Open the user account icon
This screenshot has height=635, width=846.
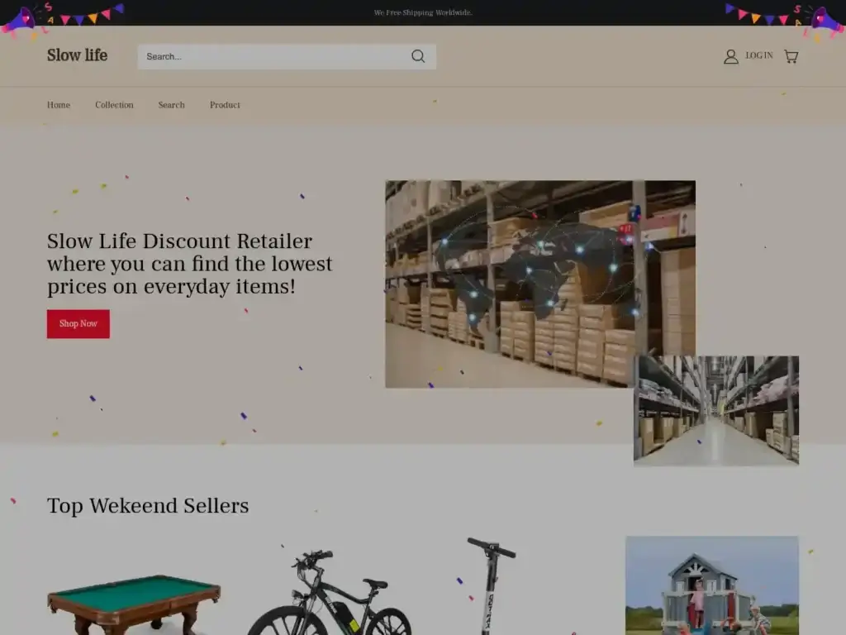731,56
